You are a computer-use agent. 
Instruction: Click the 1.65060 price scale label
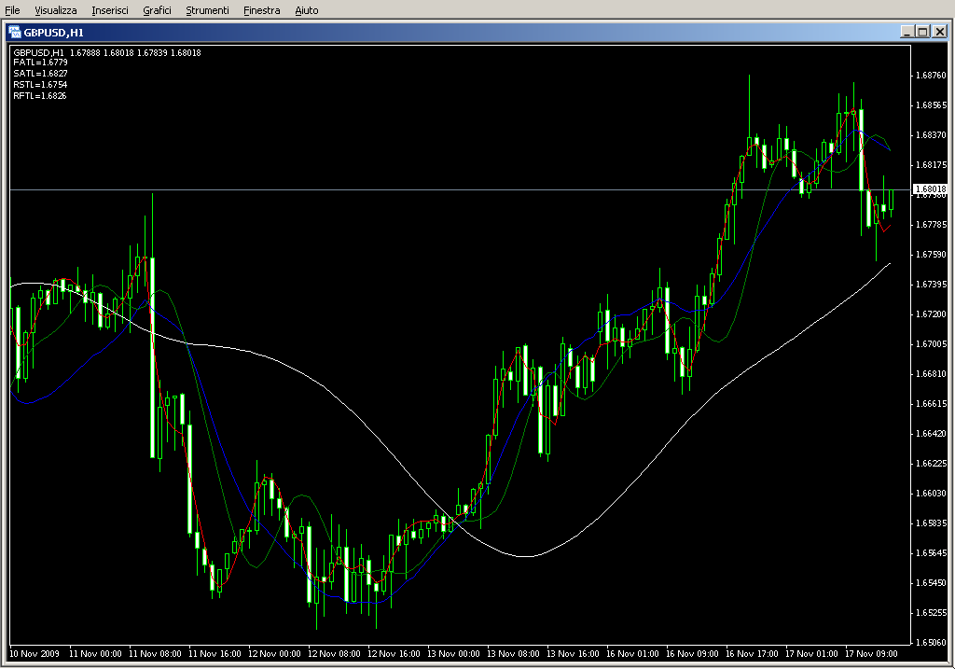click(932, 642)
